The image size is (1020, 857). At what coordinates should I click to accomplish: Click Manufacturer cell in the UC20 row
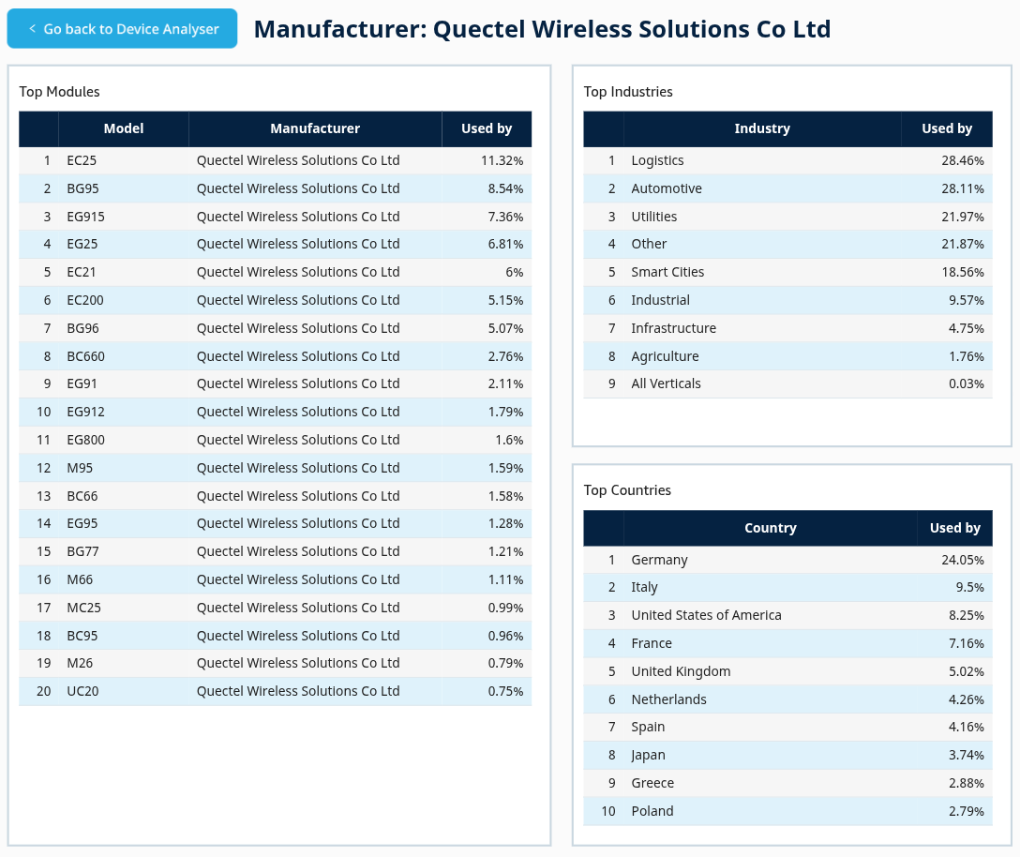pos(315,691)
